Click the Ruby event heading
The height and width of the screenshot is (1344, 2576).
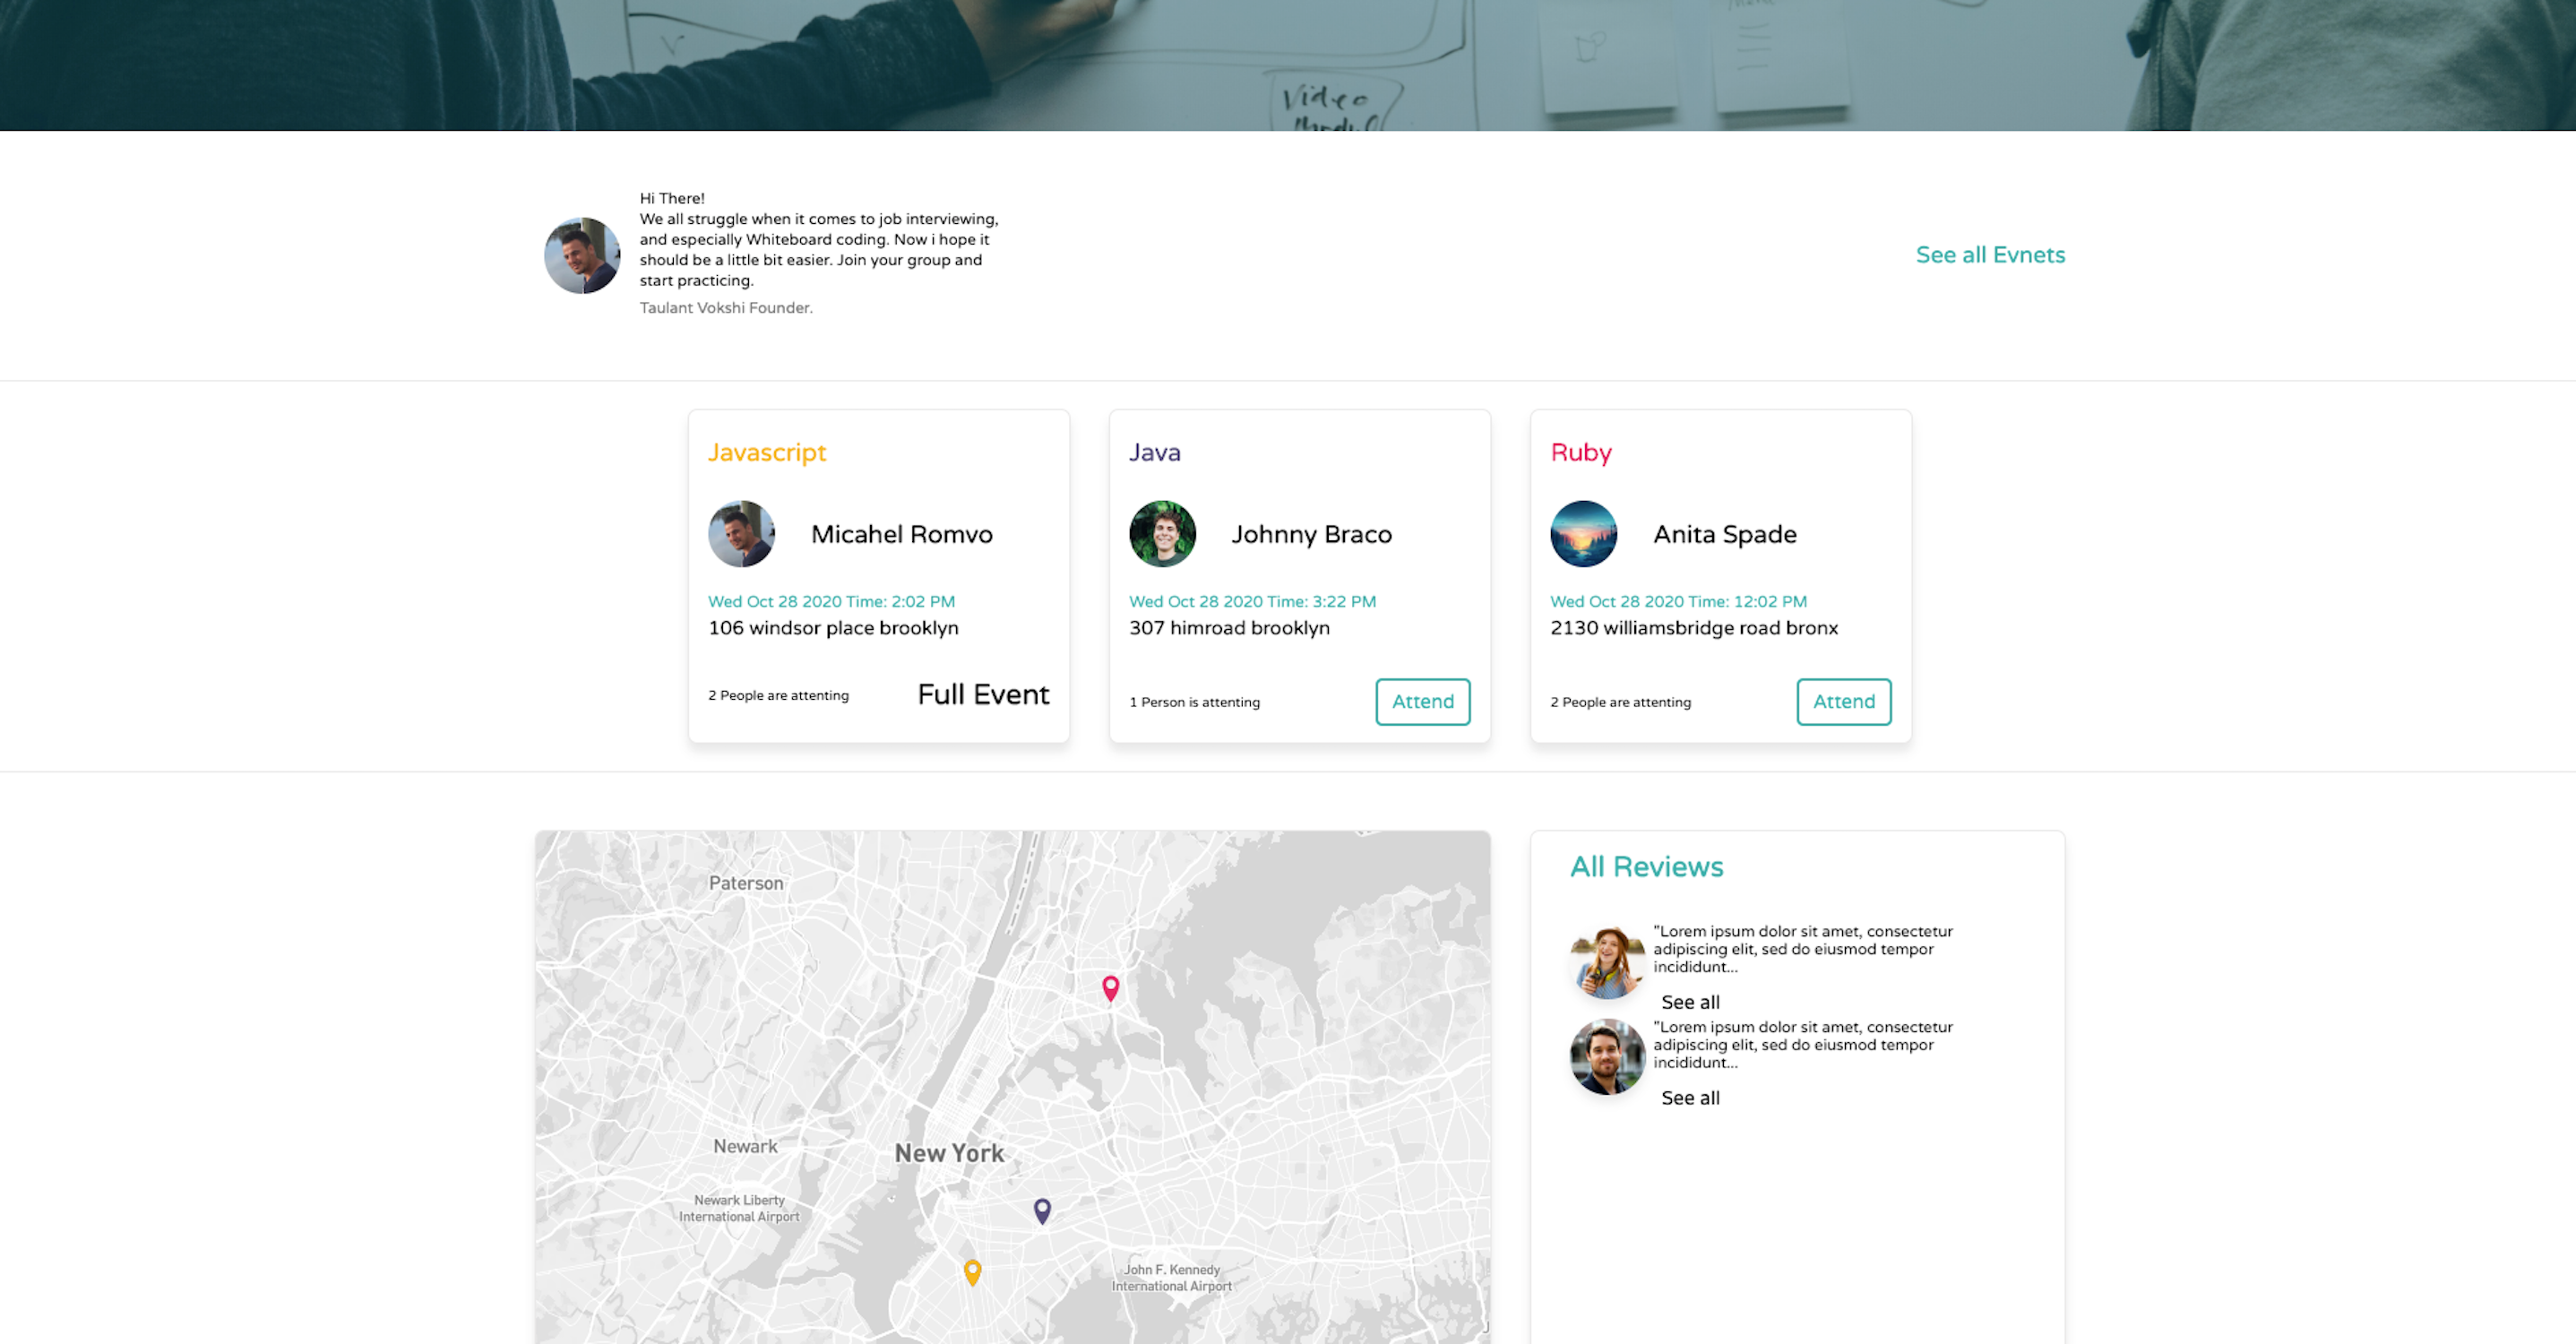(x=1580, y=453)
